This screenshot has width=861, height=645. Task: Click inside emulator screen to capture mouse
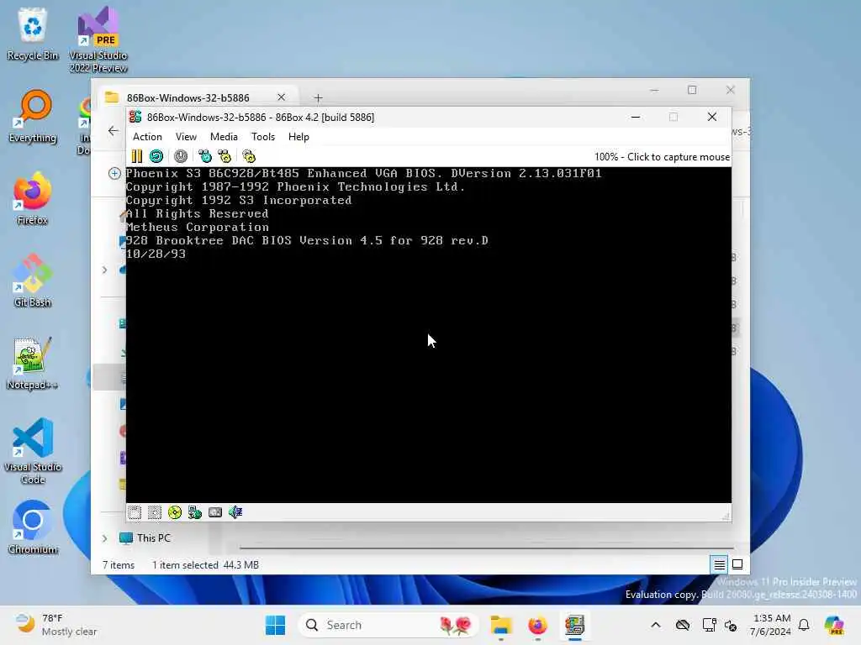tap(428, 334)
